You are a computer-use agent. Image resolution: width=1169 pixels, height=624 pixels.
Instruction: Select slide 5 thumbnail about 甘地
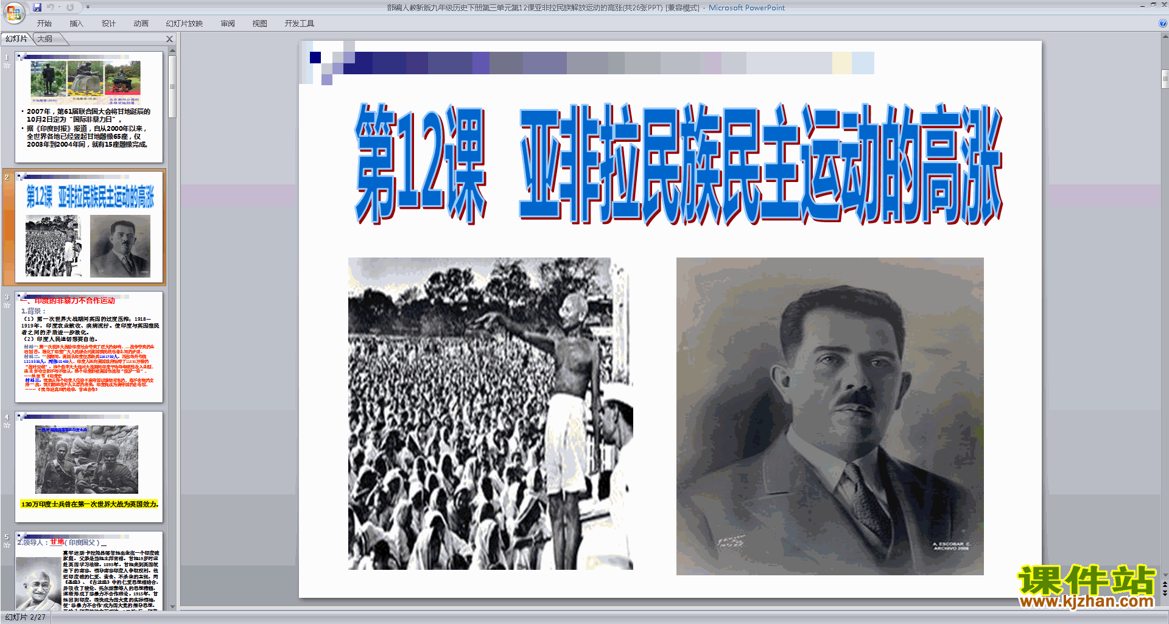point(89,571)
